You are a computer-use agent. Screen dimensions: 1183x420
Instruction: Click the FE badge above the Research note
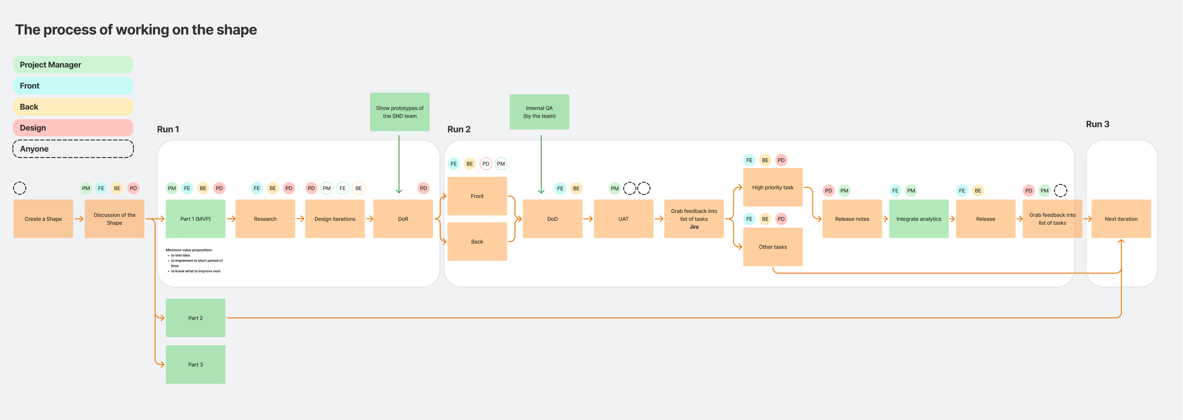pyautogui.click(x=257, y=188)
